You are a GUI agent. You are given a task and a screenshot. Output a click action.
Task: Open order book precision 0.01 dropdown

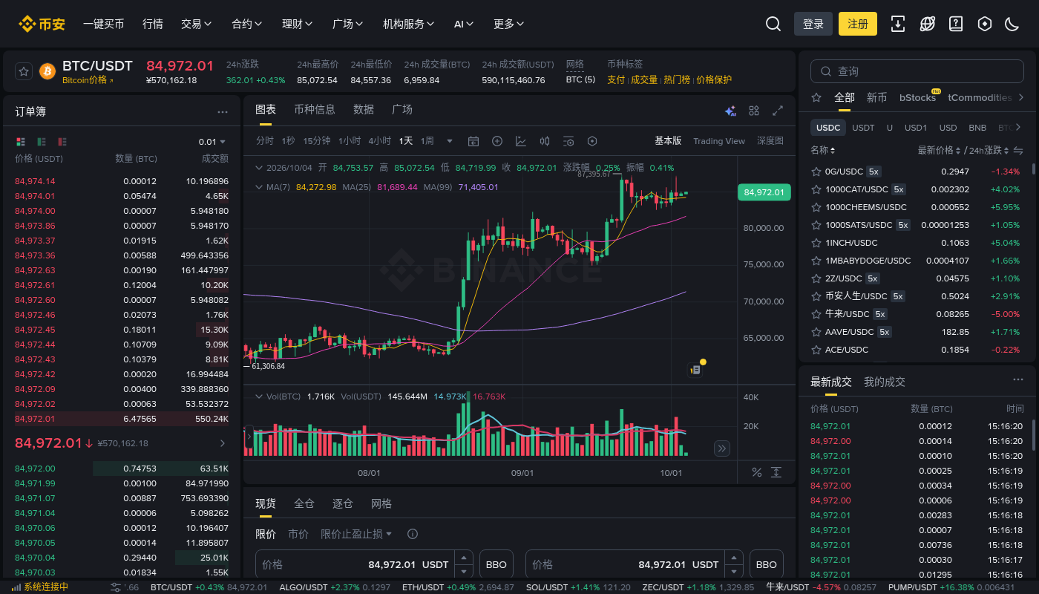tap(212, 141)
